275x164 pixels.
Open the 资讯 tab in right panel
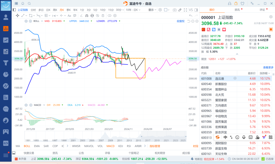pos(237,10)
